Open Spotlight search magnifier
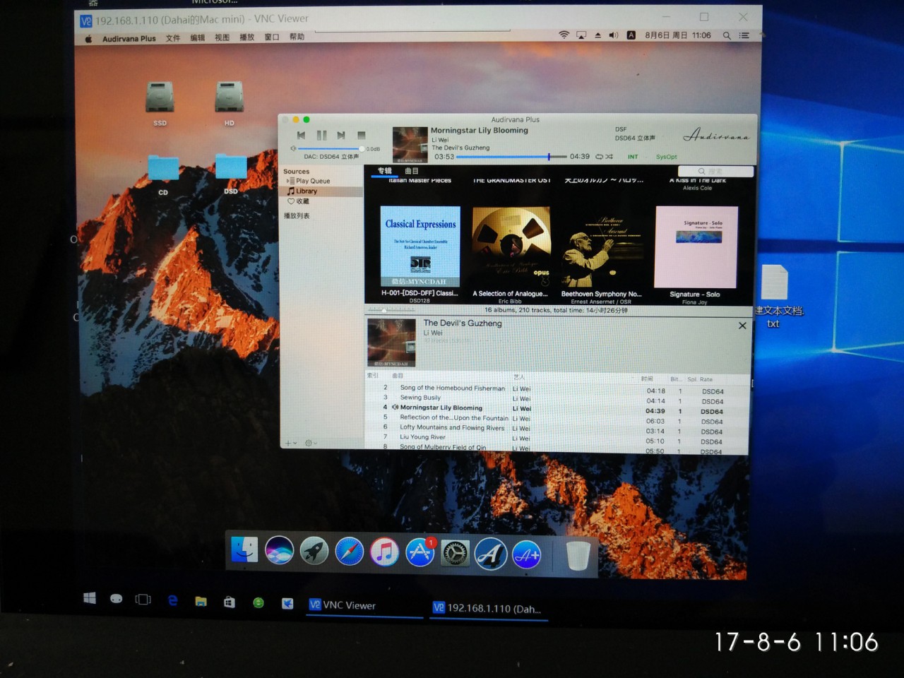Viewport: 904px width, 678px height. coord(727,35)
